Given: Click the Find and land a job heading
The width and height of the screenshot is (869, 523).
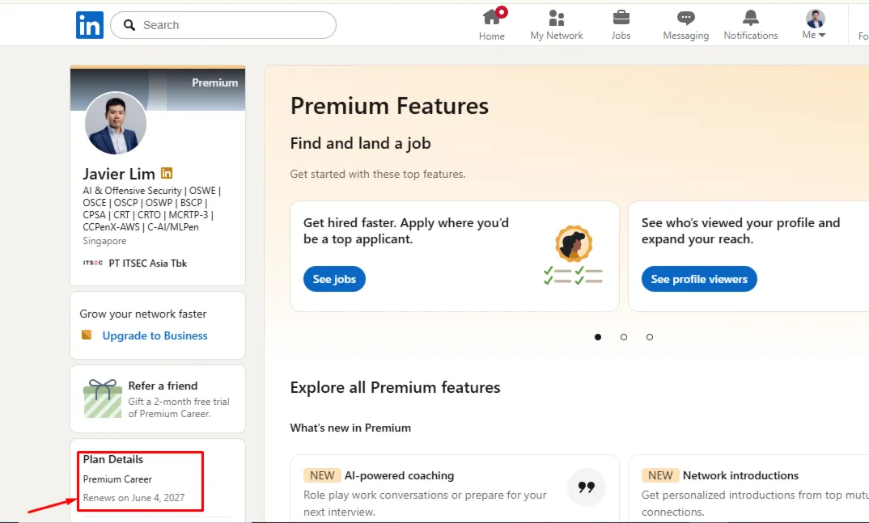Looking at the screenshot, I should coord(360,143).
